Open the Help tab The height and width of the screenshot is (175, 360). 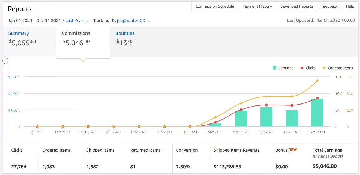(350, 6)
